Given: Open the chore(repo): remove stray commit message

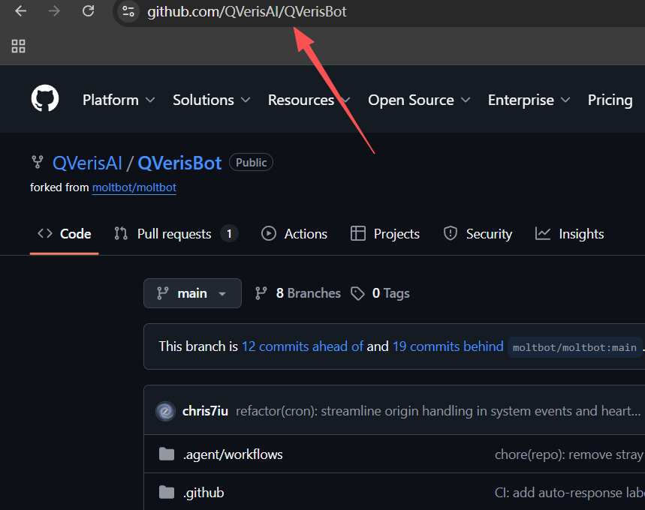Looking at the screenshot, I should pyautogui.click(x=569, y=454).
